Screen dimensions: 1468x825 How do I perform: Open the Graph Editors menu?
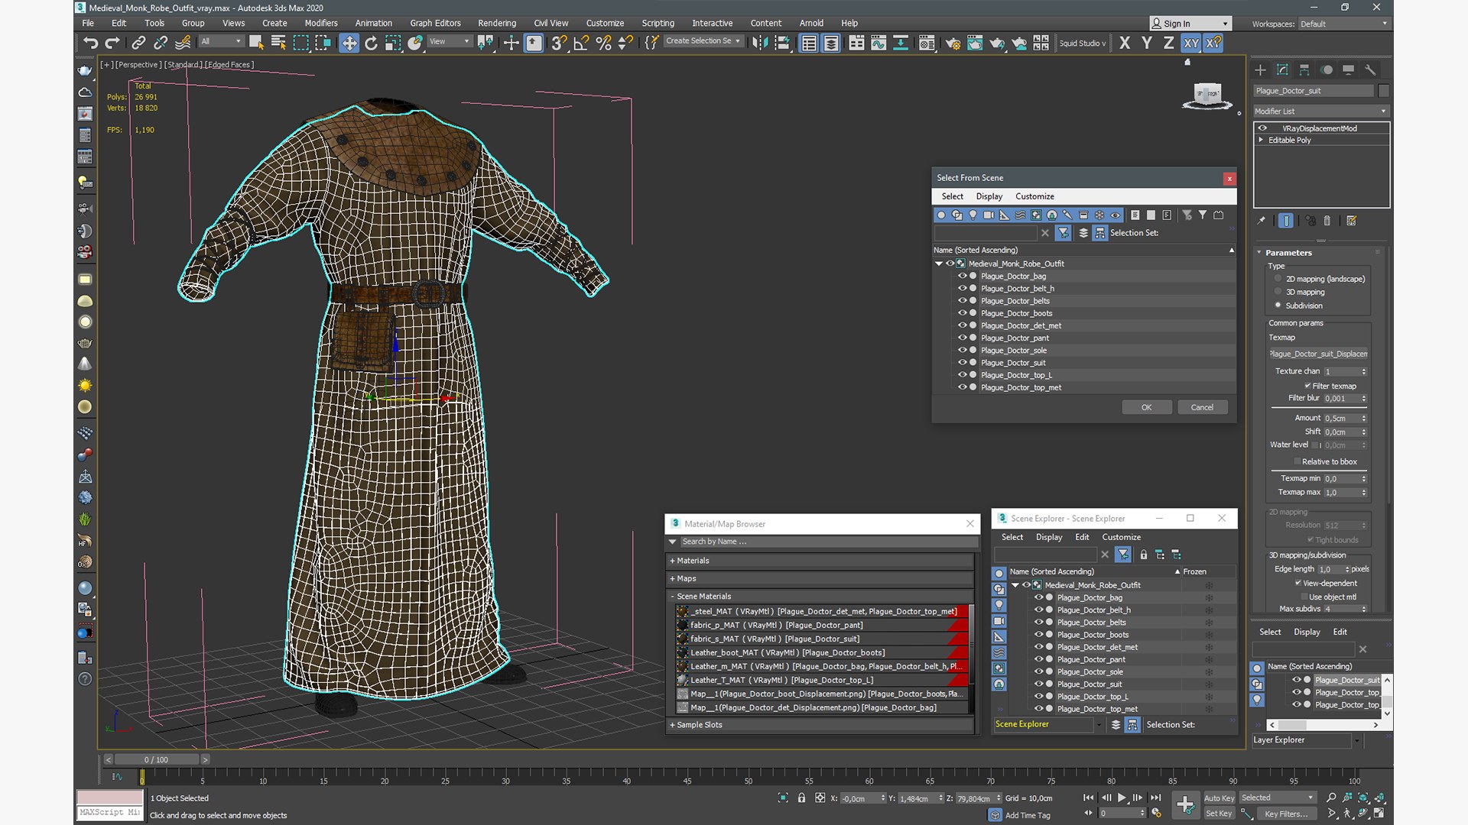click(x=435, y=23)
